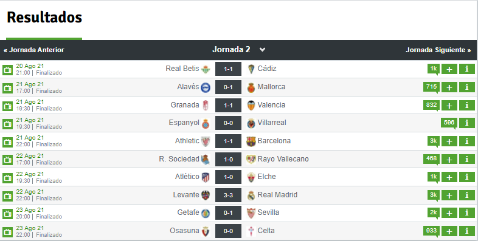Click the info icon for Athletic vs Barcelona
The image size is (478, 241).
(466, 141)
